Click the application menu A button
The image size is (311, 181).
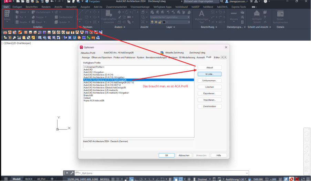point(8,1)
